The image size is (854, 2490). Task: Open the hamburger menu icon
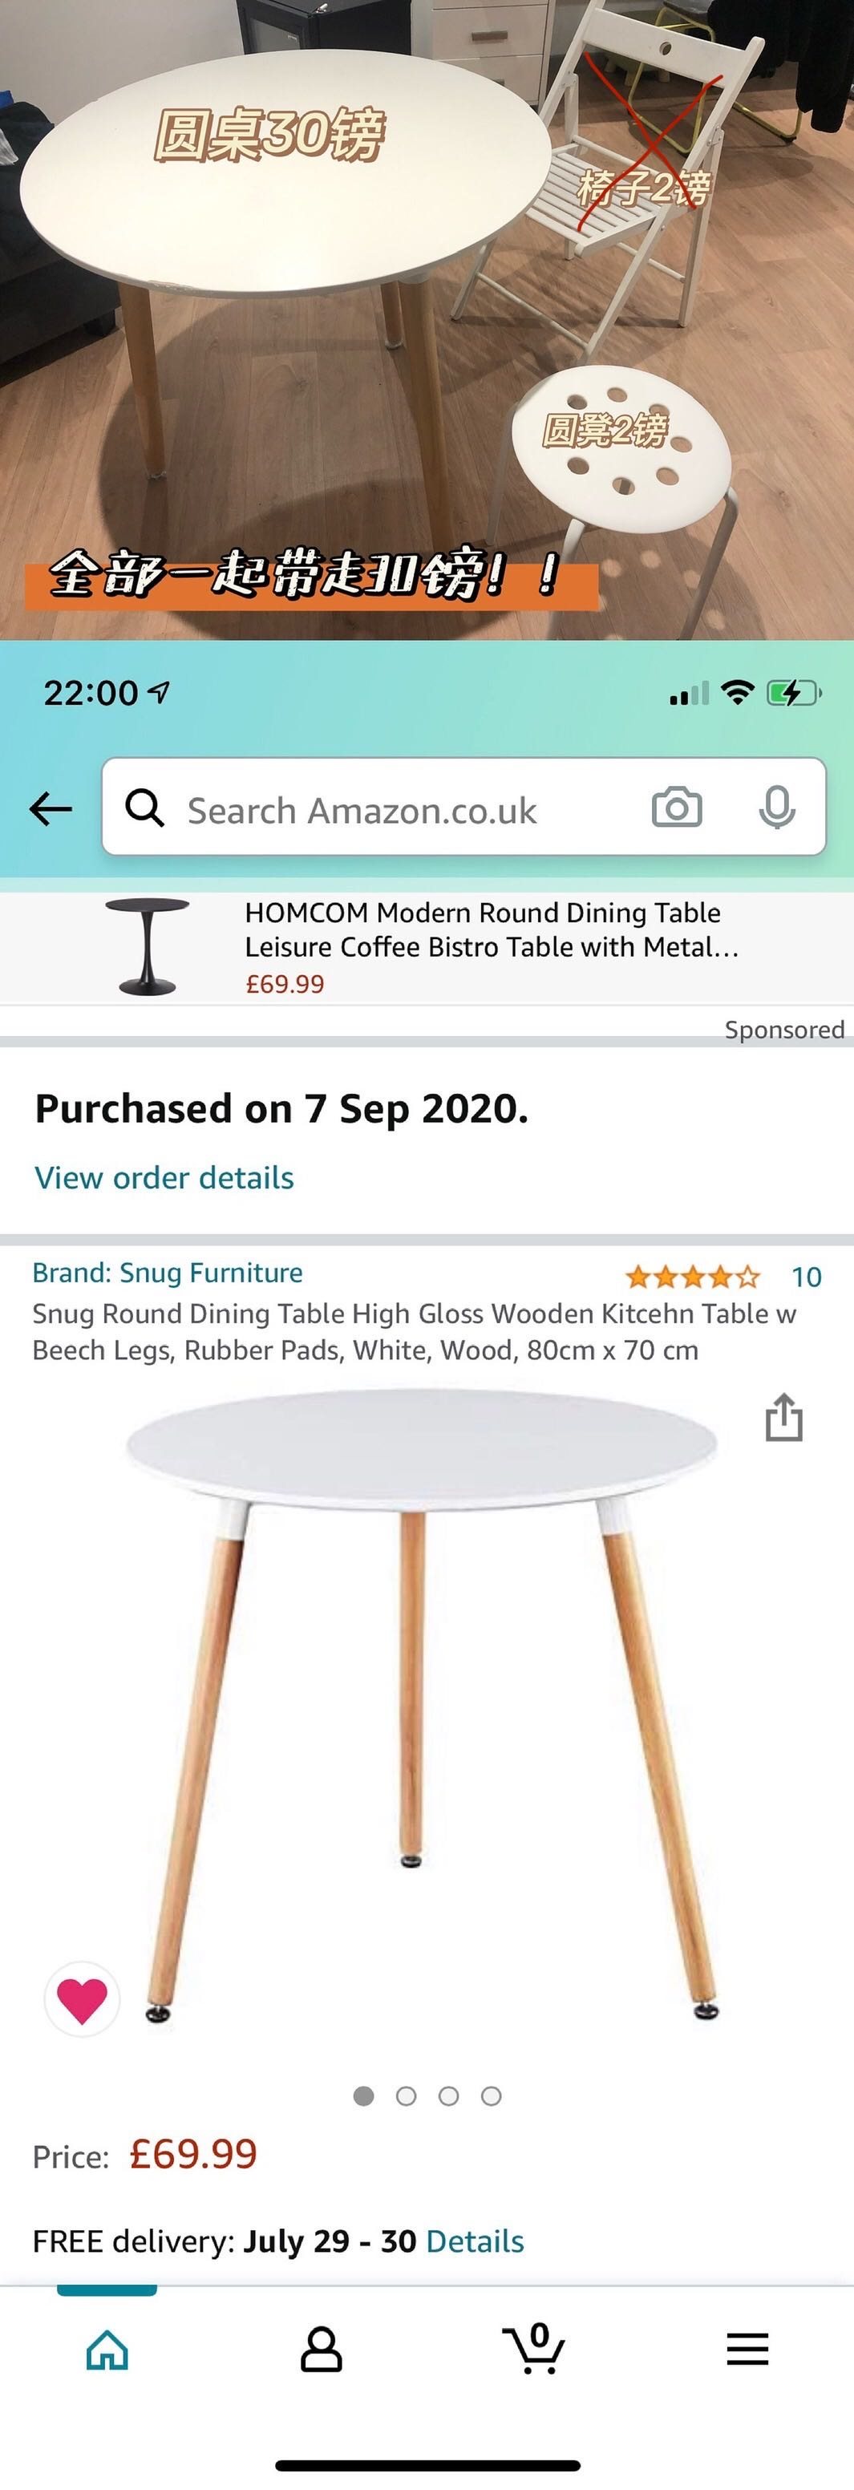[747, 2349]
